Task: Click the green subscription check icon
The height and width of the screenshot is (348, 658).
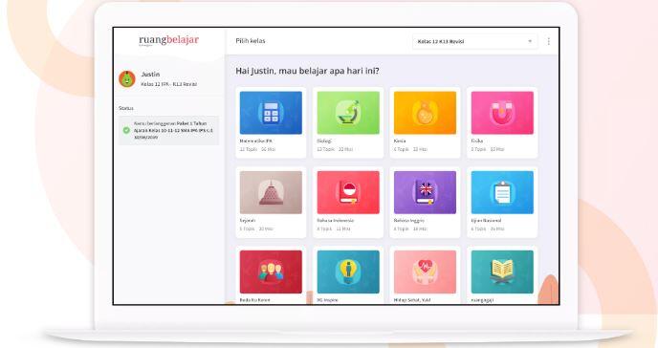Action: [126, 130]
